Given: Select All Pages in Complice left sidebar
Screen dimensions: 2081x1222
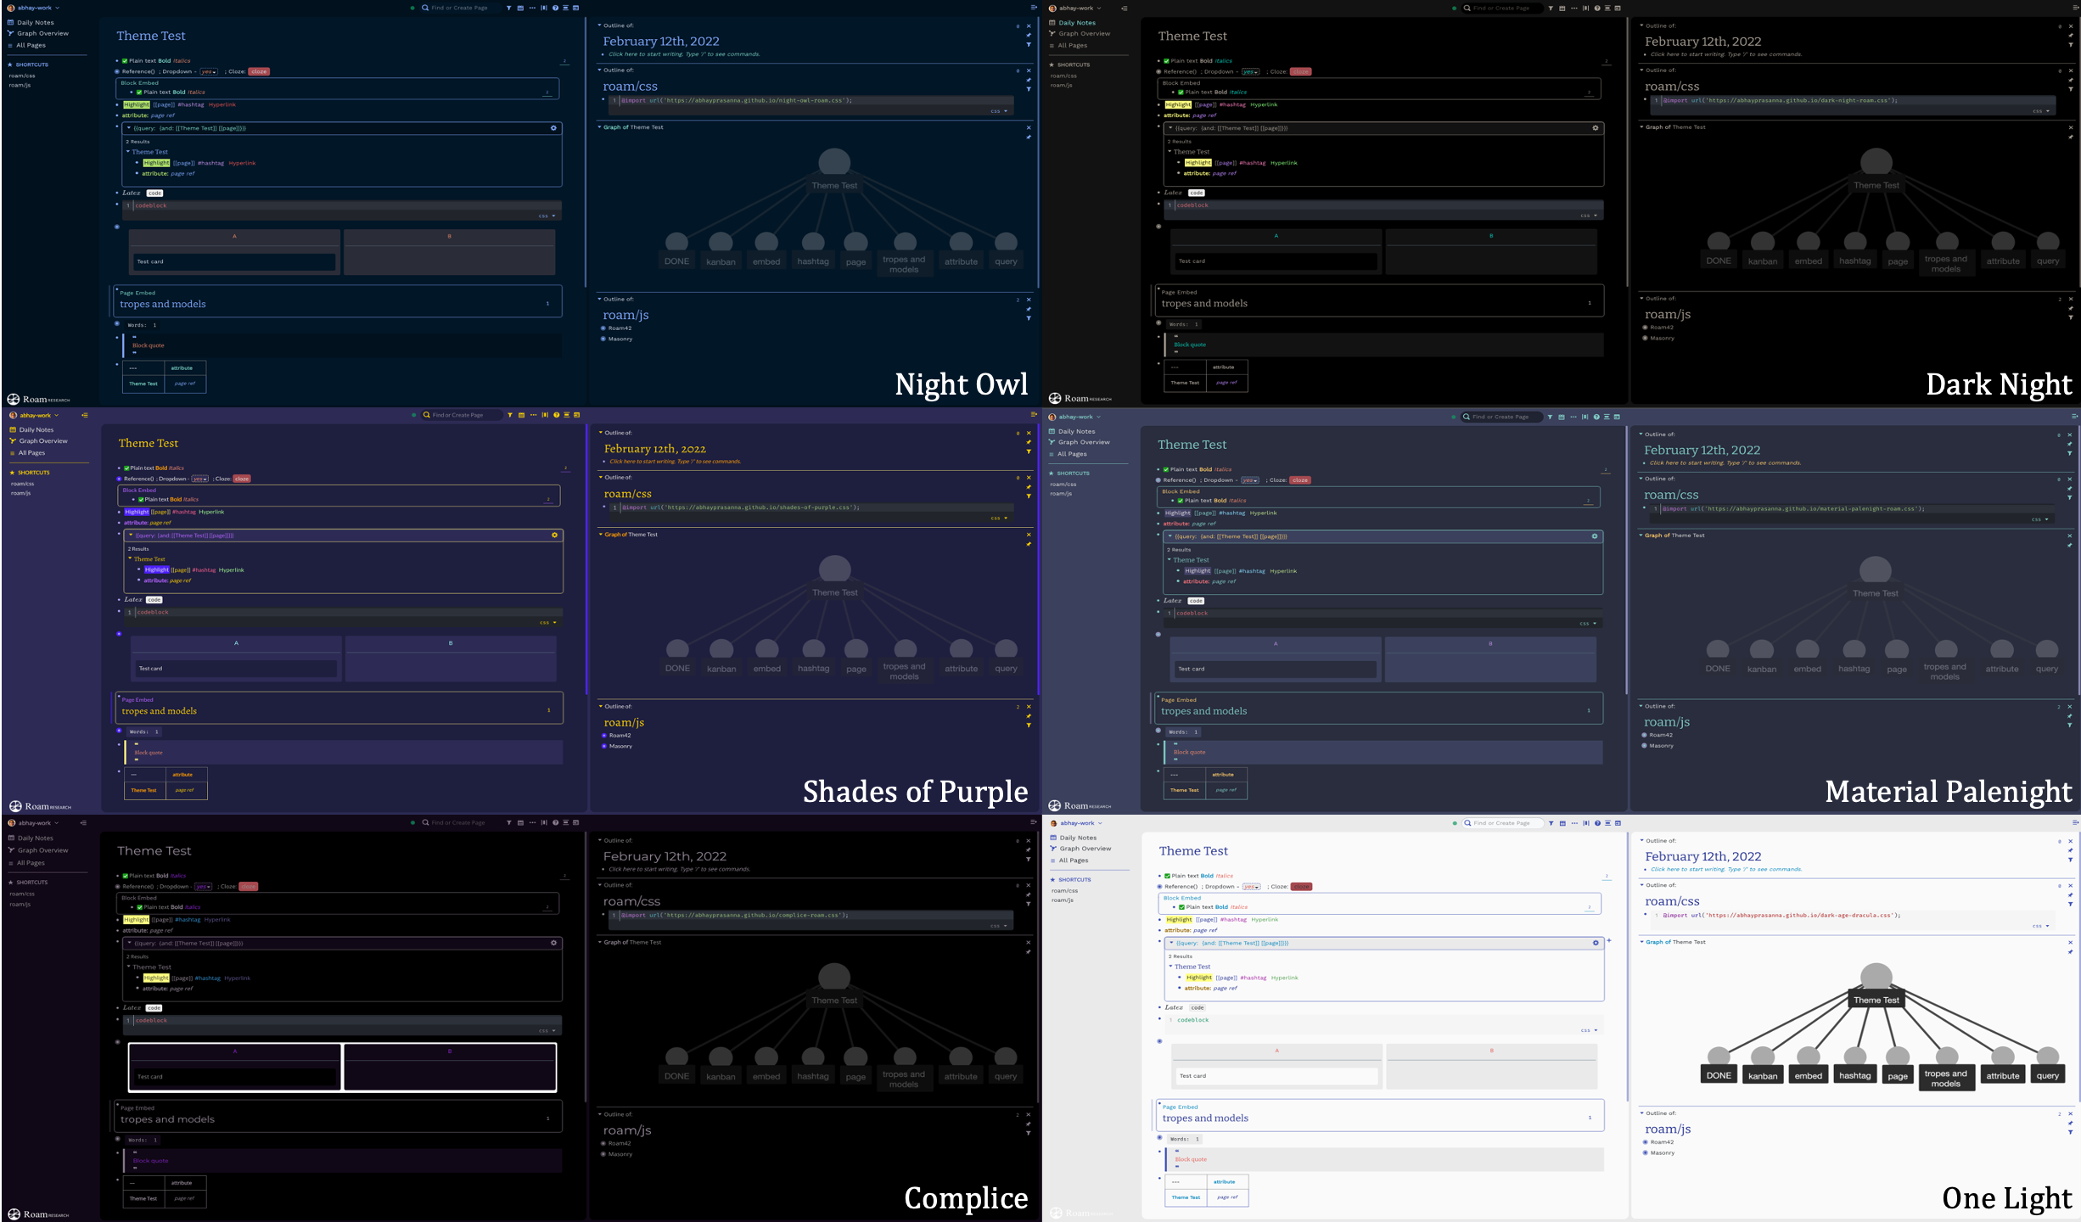Looking at the screenshot, I should click(x=31, y=862).
